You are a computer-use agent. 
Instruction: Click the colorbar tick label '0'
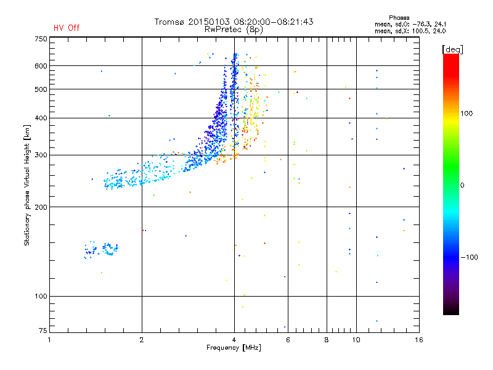462,186
